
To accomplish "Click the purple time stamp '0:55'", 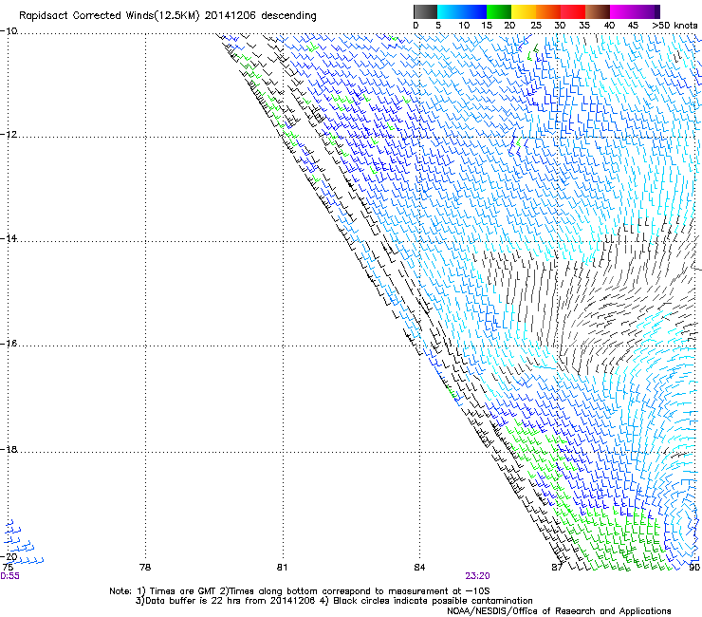I will (x=9, y=576).
